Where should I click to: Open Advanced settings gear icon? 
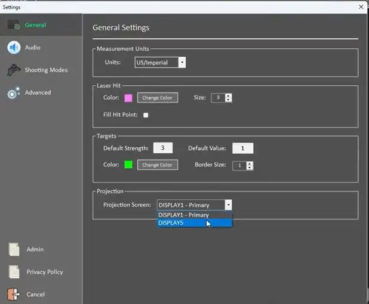14,93
